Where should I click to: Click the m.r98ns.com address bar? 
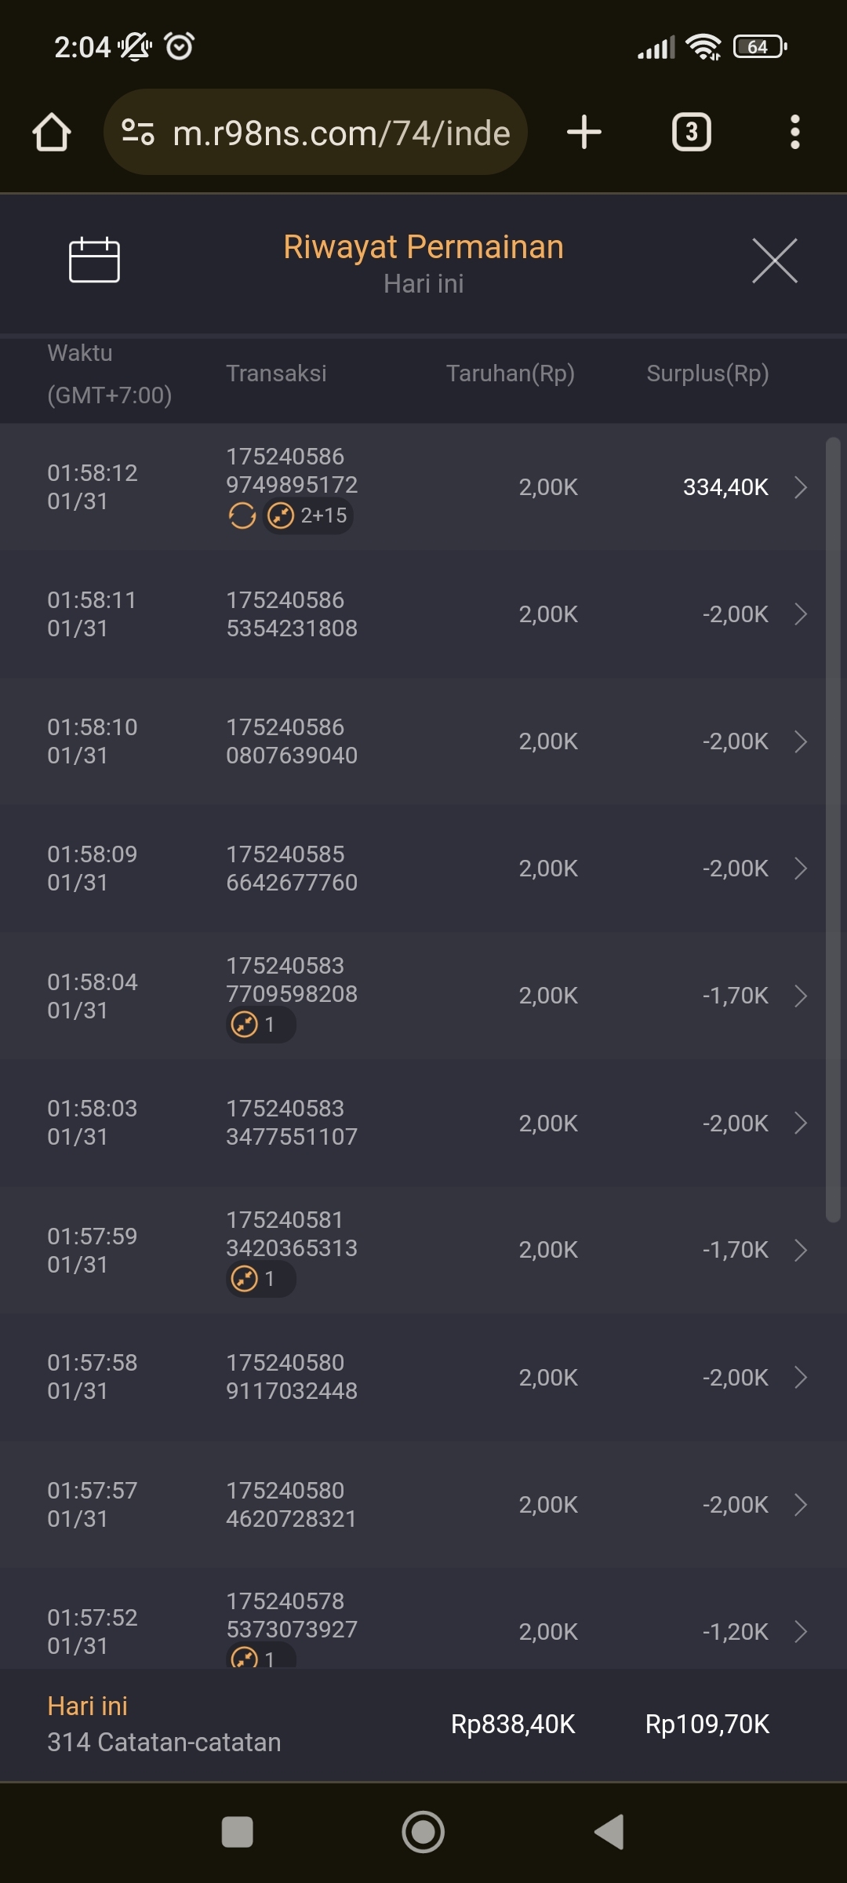coord(341,133)
